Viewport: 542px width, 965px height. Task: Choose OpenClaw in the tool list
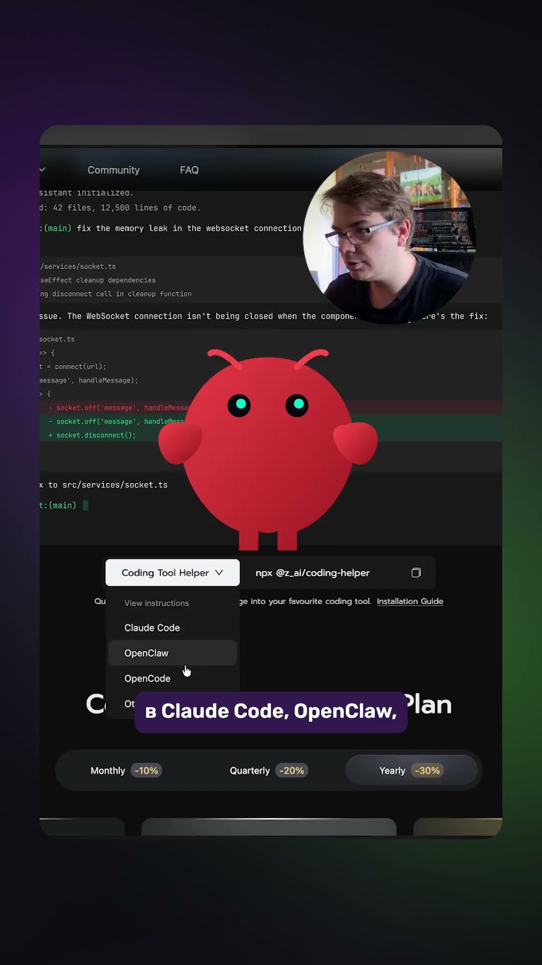pyautogui.click(x=172, y=653)
